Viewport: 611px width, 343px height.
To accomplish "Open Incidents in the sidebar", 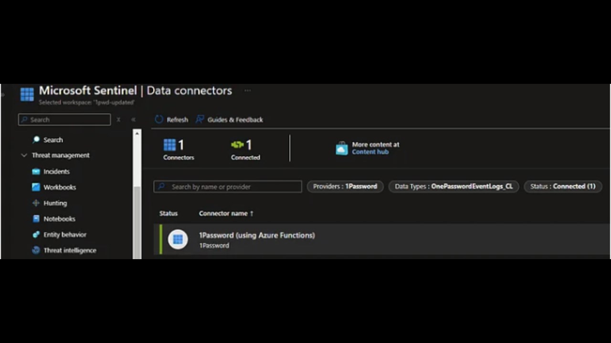I will (56, 171).
